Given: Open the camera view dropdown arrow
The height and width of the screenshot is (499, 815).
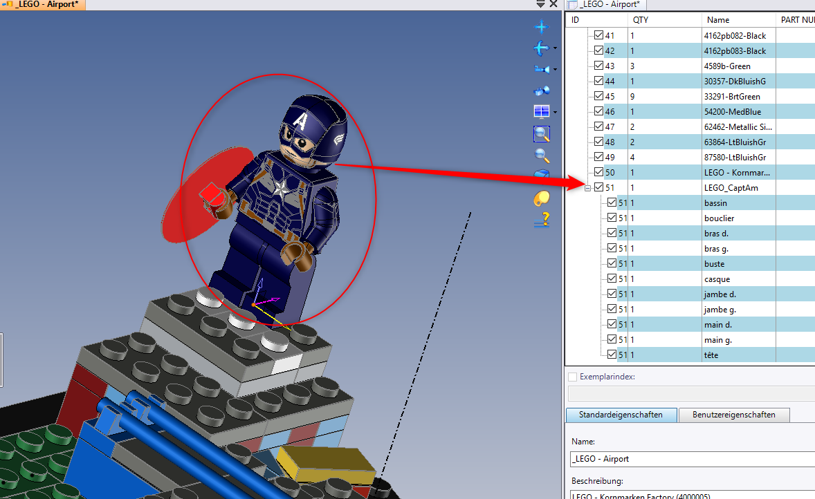Looking at the screenshot, I should click(x=555, y=70).
